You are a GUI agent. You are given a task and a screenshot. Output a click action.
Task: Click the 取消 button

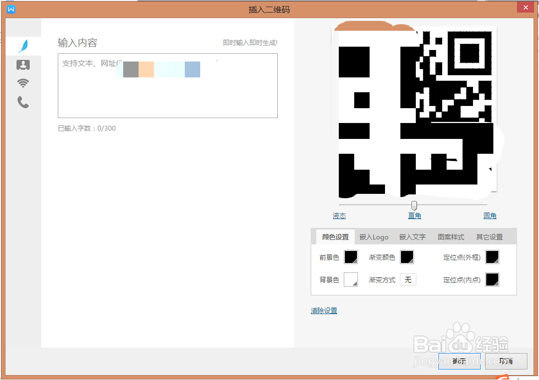506,361
